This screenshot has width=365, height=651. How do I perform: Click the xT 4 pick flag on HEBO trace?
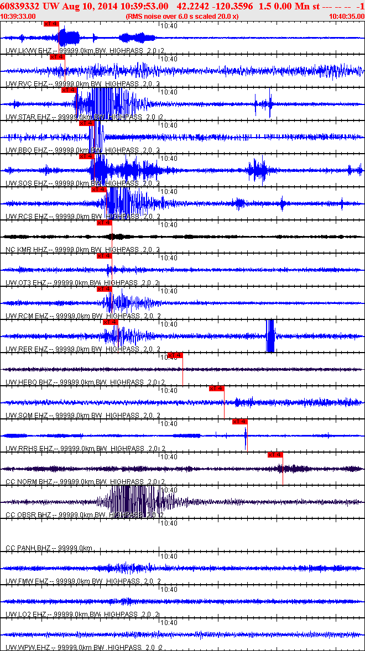[175, 355]
